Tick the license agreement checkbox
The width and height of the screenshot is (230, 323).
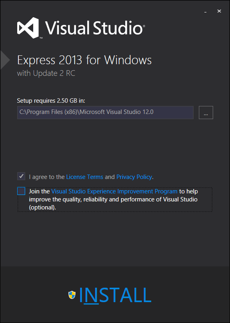21,176
